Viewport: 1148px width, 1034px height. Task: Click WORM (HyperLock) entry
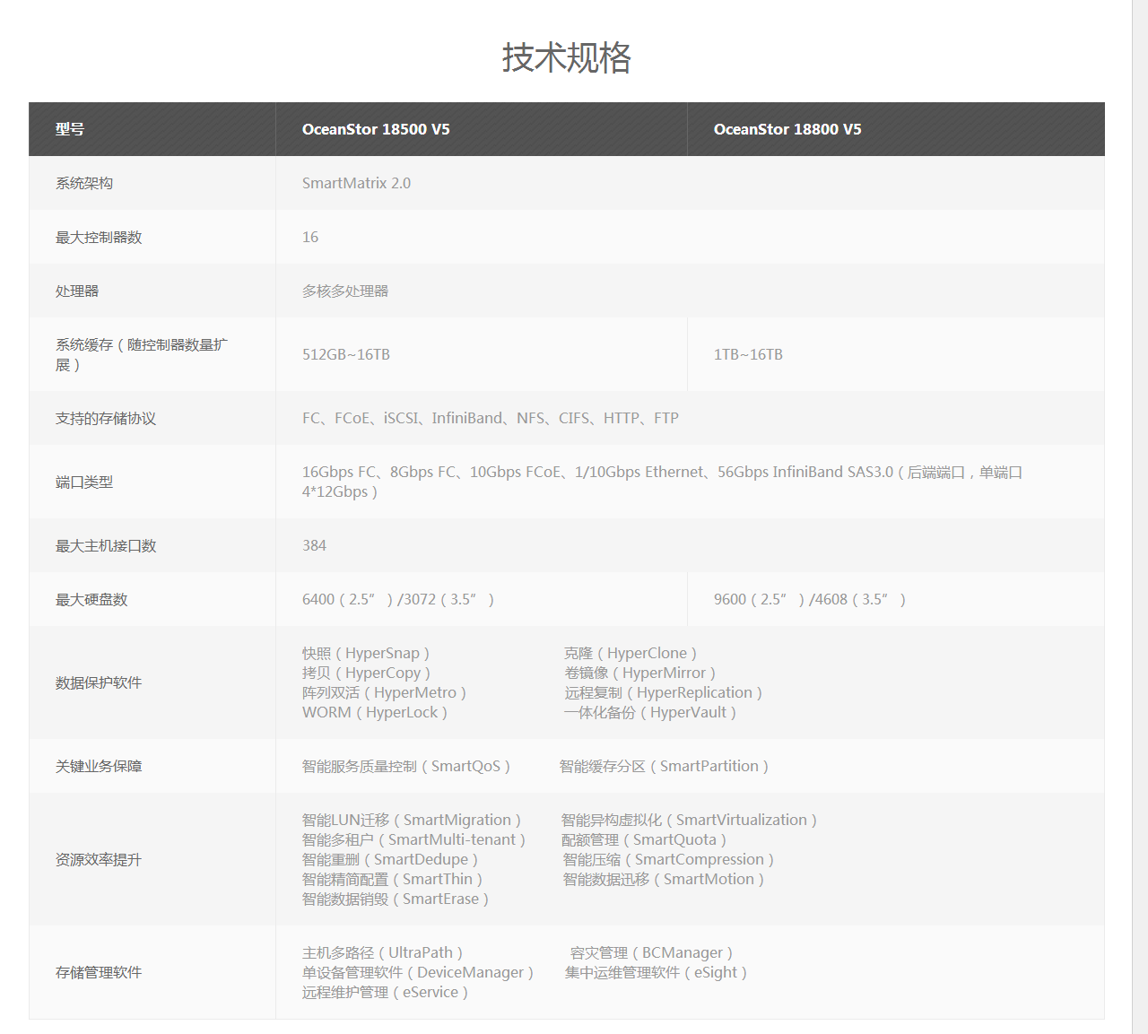click(x=375, y=712)
